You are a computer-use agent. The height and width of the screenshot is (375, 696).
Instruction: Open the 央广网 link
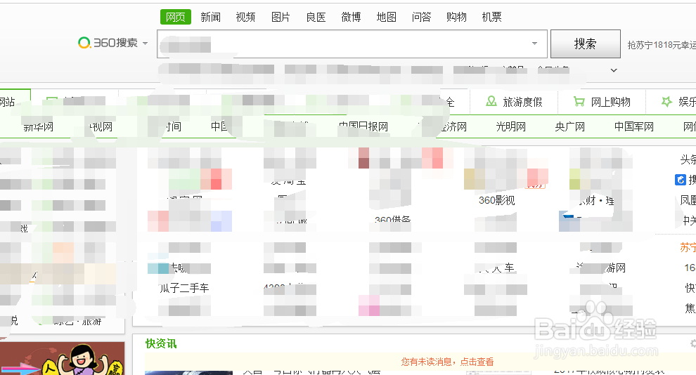(x=570, y=127)
